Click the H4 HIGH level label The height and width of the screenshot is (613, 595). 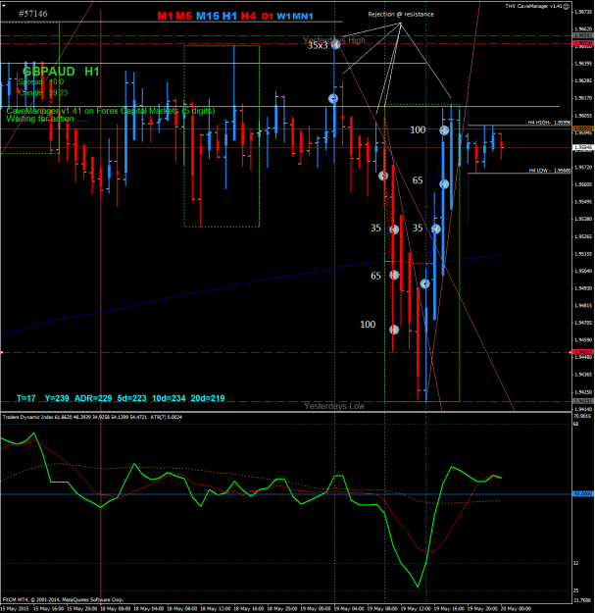(x=549, y=123)
